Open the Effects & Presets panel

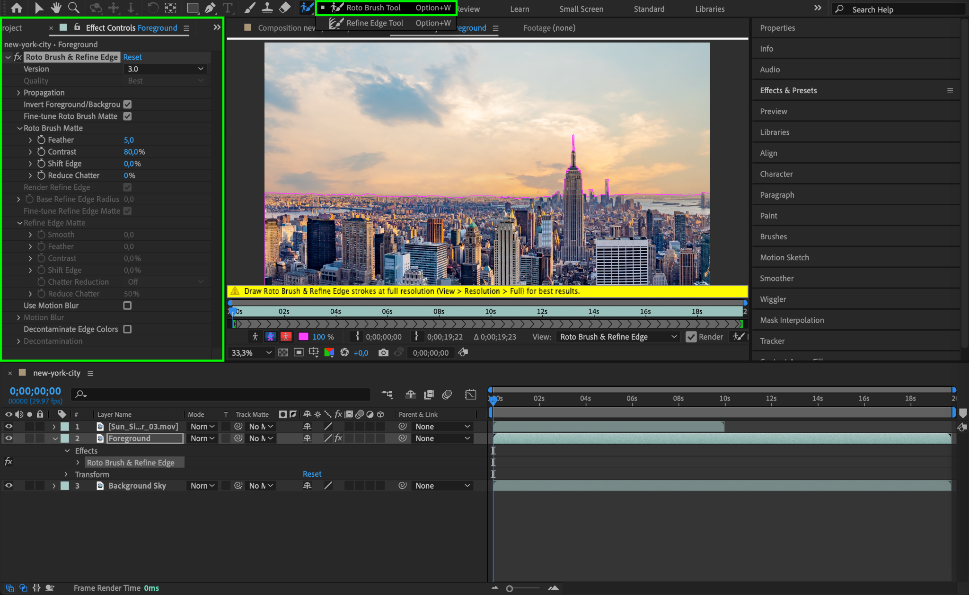point(788,90)
